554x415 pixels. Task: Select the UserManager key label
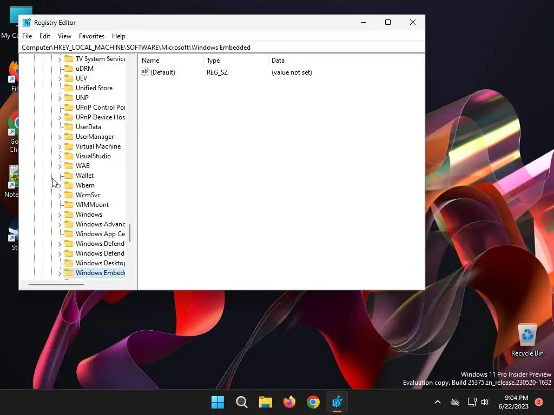95,137
